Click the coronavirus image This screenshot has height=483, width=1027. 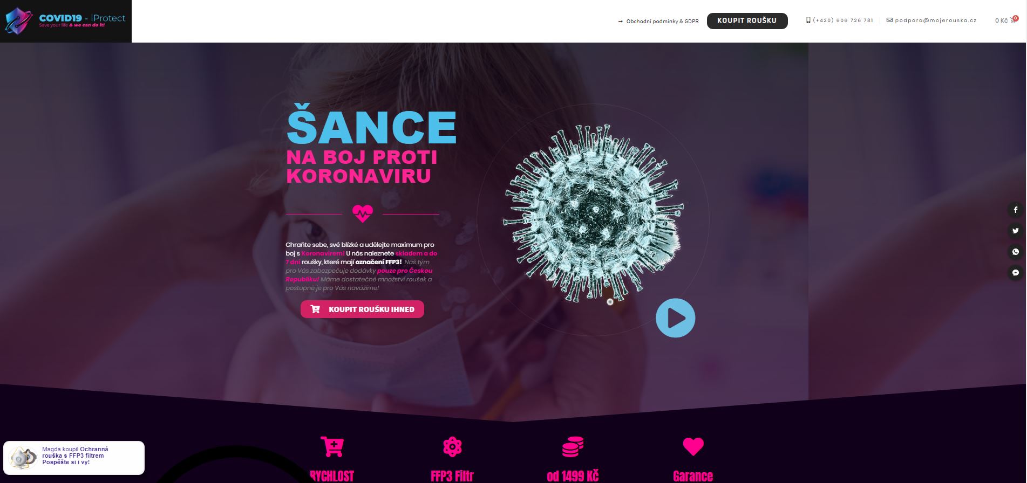(x=593, y=213)
